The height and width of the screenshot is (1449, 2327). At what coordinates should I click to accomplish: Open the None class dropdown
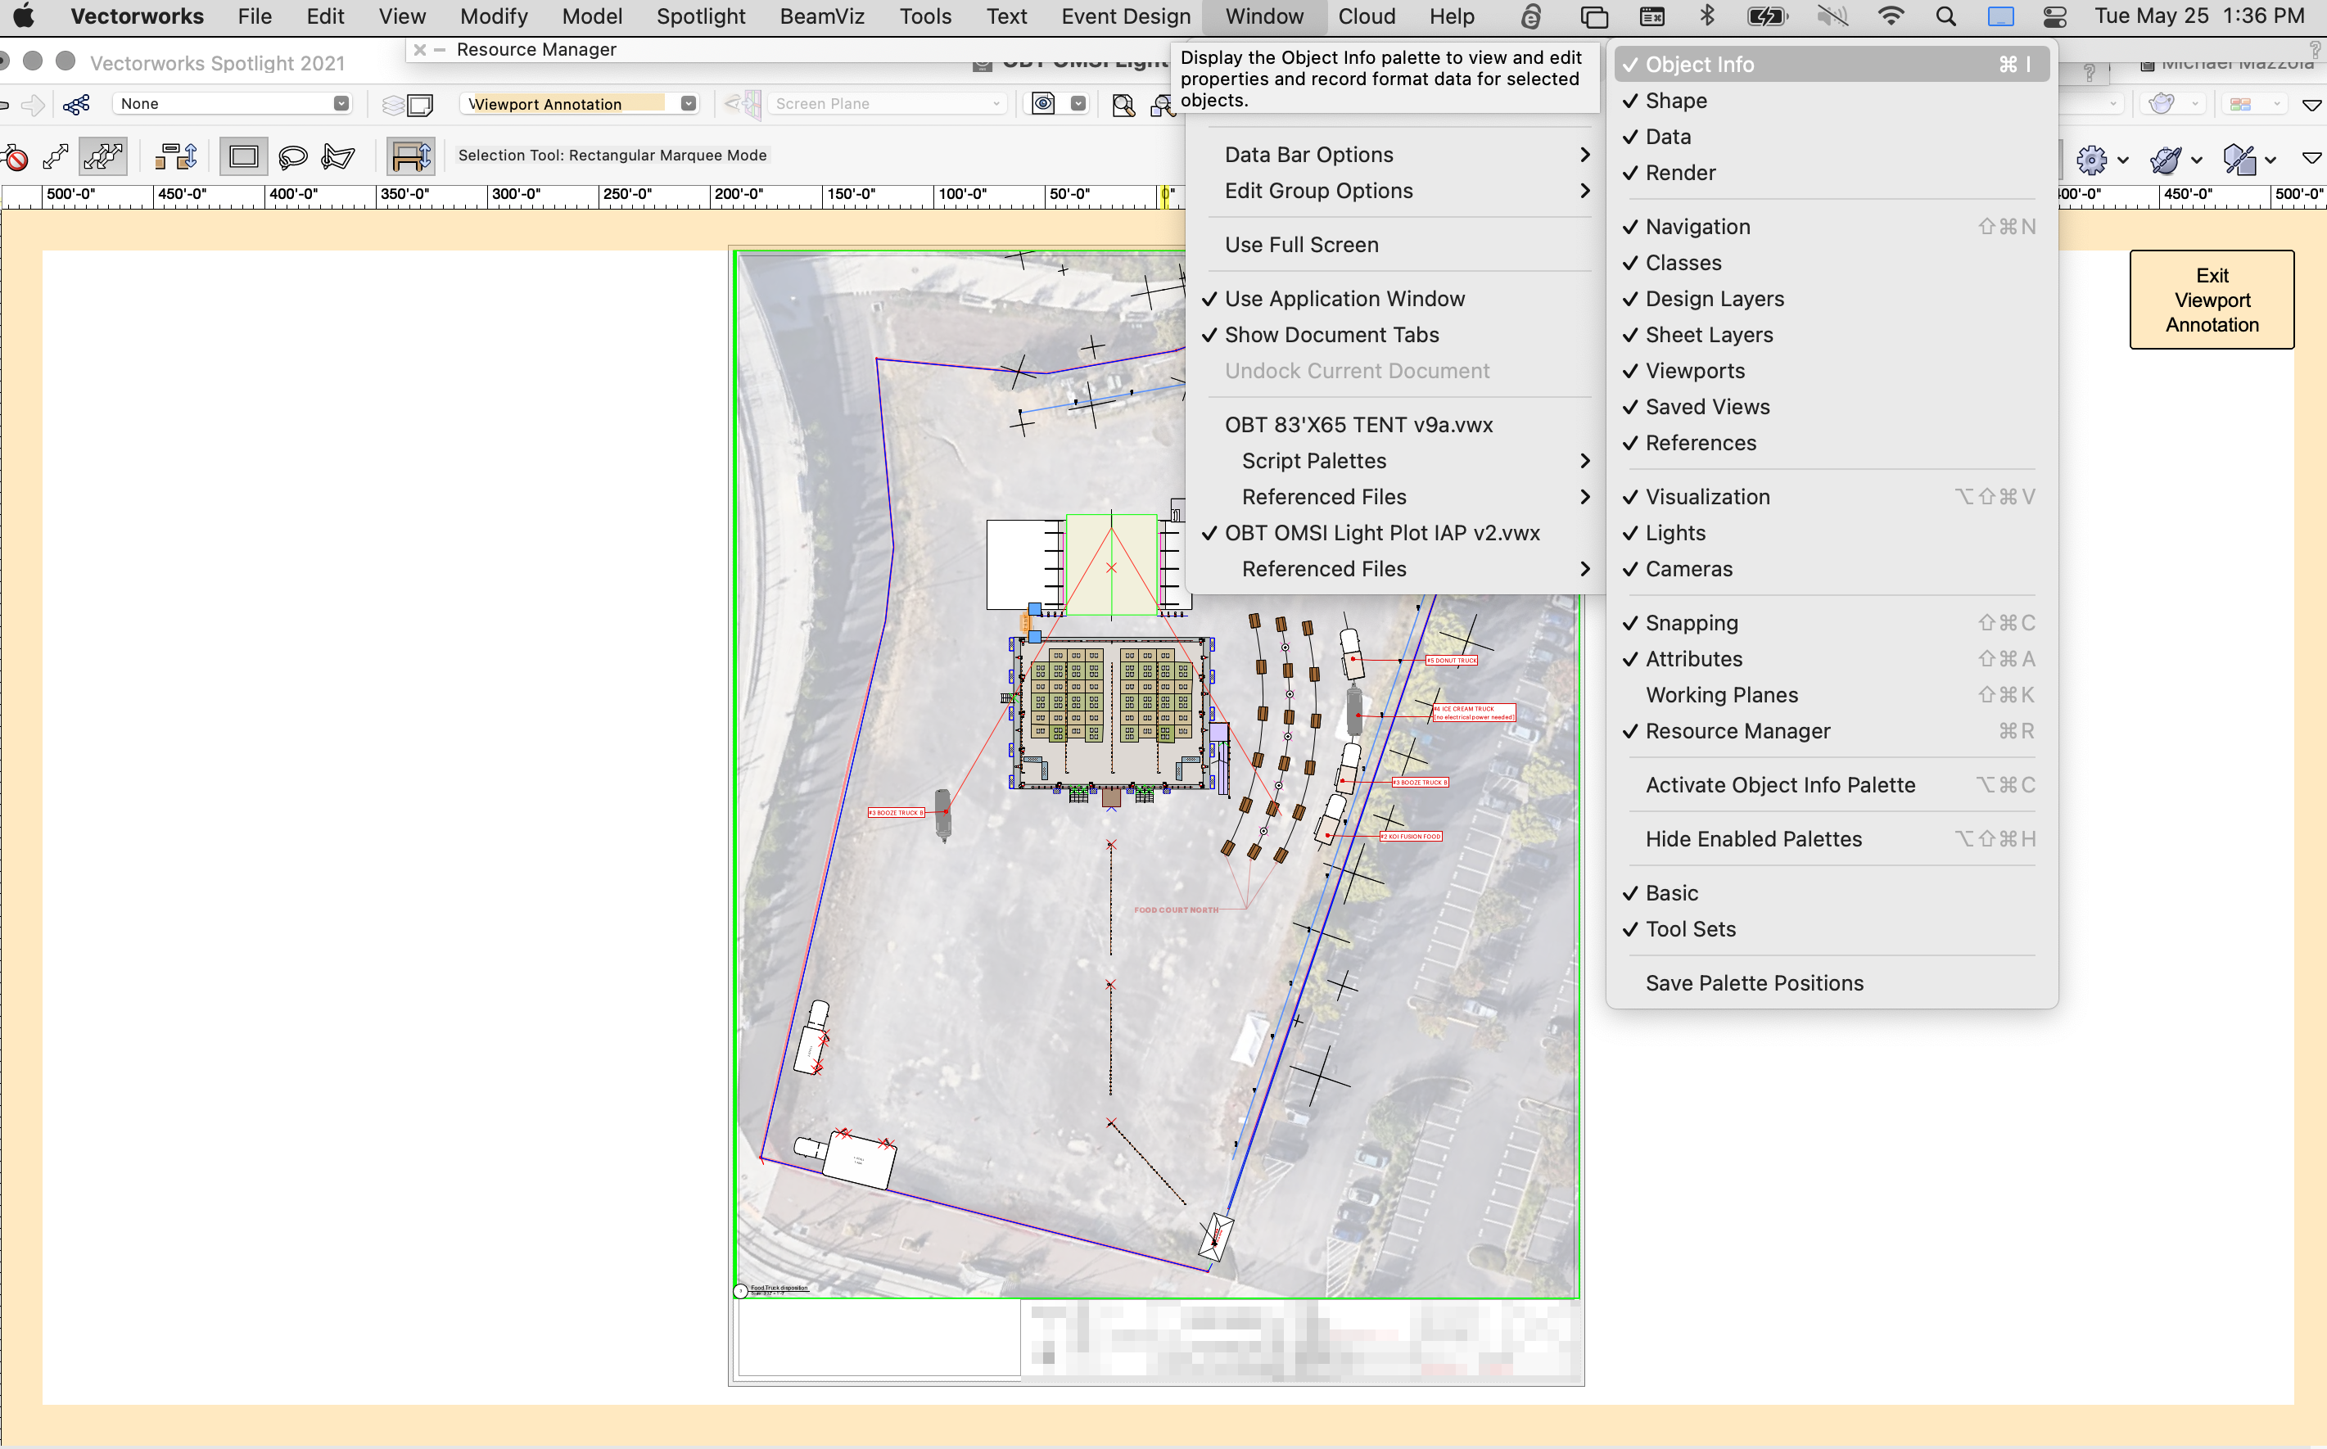pyautogui.click(x=231, y=102)
